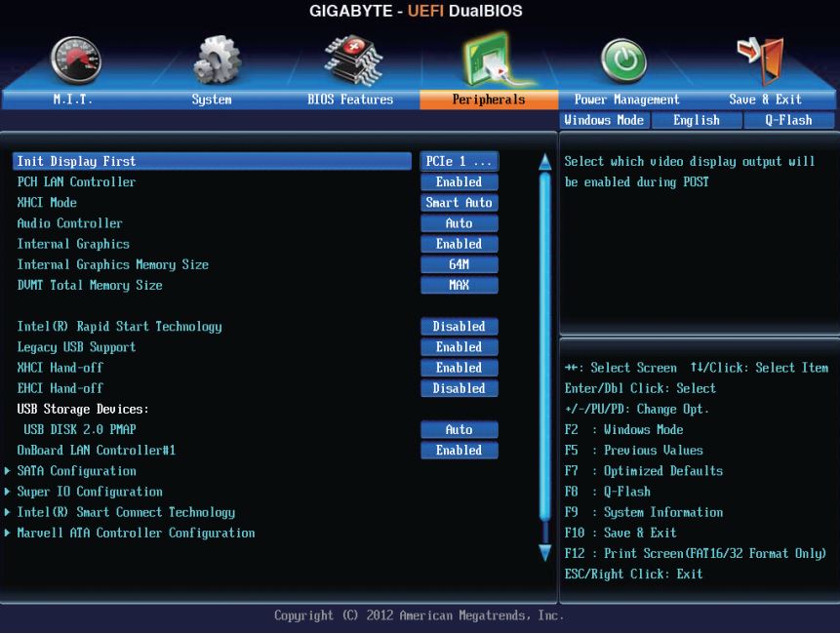The image size is (840, 634).
Task: Open the USB DISK 2.0 PMAP Auto dropdown
Action: click(460, 429)
